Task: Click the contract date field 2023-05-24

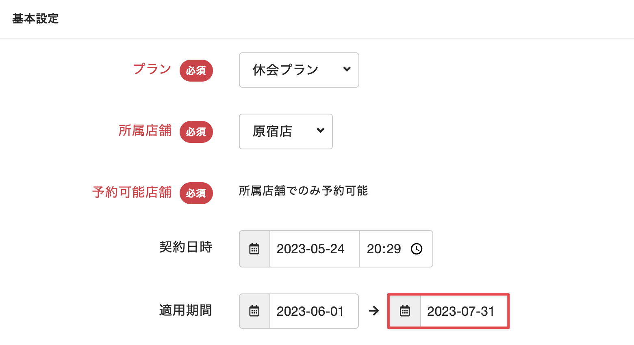Action: [x=310, y=249]
